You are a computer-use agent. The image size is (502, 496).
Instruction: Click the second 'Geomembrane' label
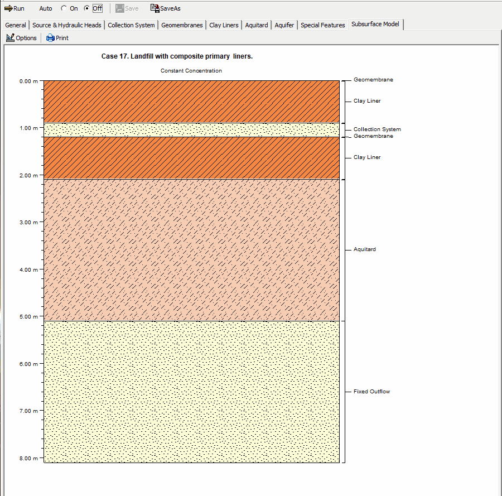pos(373,136)
